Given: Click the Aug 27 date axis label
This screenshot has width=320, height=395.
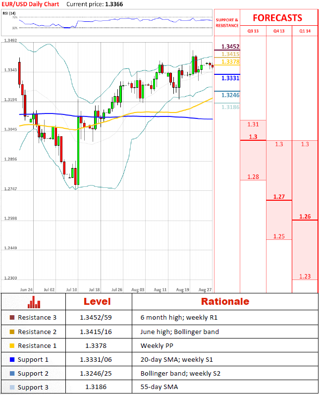Looking at the screenshot, I should click(x=205, y=290).
